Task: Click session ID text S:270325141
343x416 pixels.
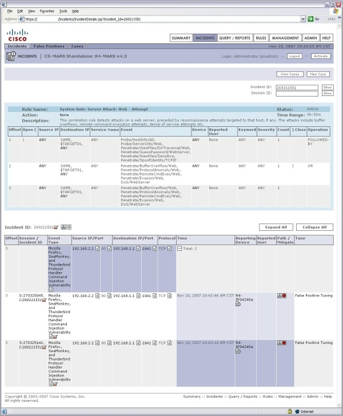Action: coord(31,343)
